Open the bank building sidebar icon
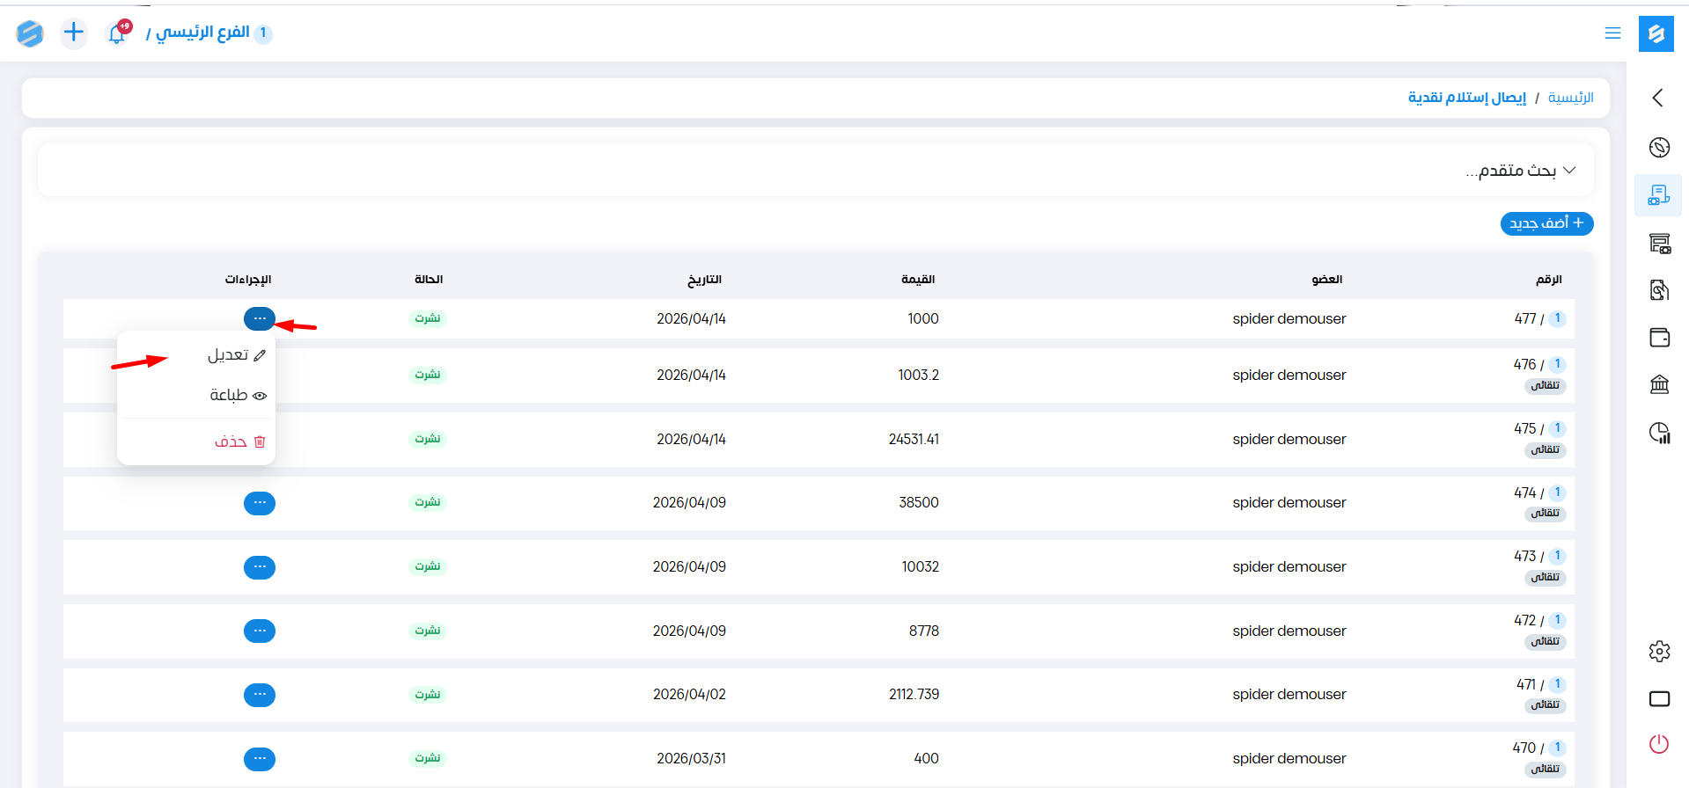The image size is (1689, 788). (1659, 384)
